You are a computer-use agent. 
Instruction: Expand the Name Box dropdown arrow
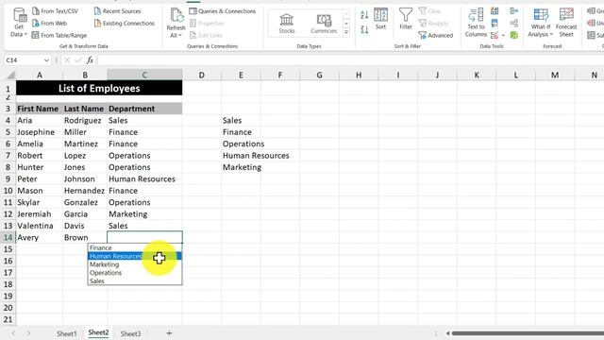point(46,60)
